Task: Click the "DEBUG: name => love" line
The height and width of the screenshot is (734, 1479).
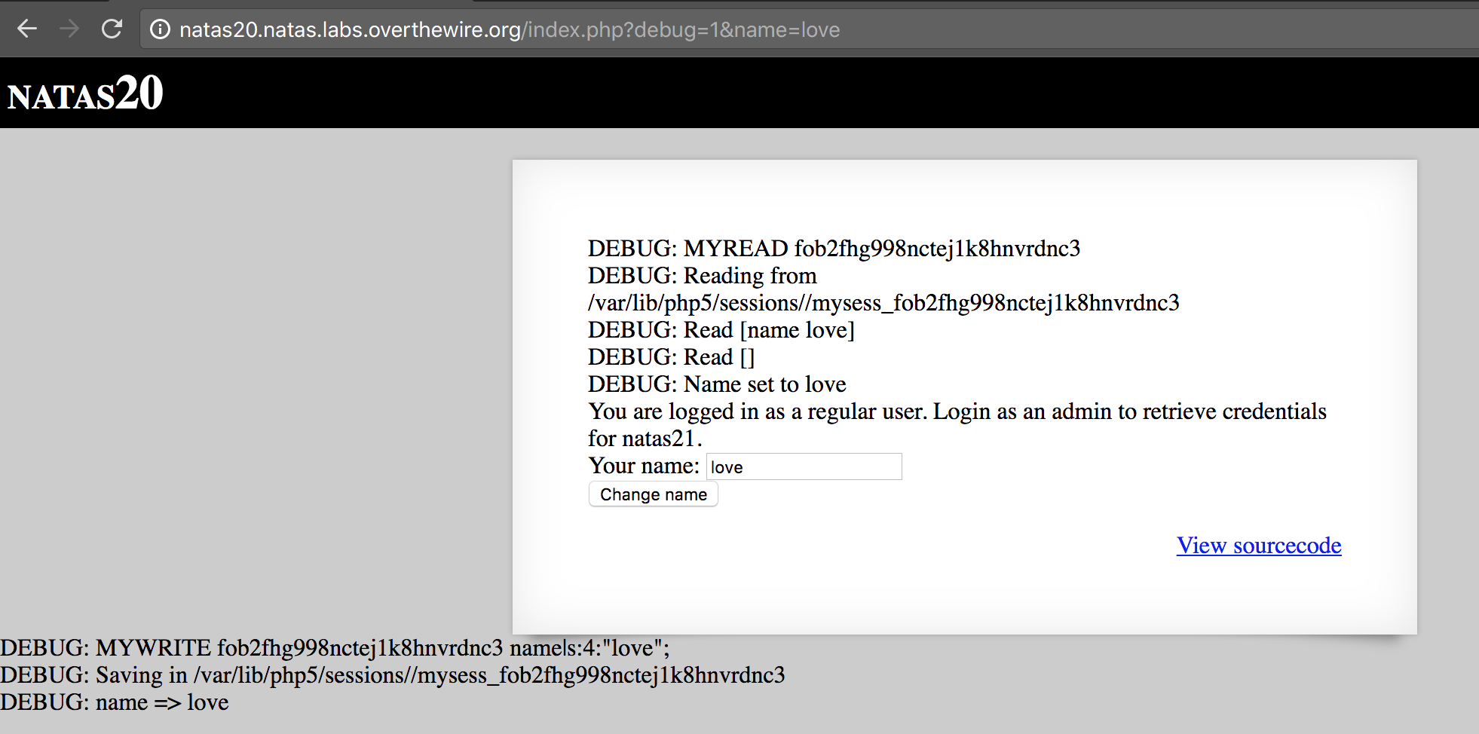Action: click(114, 702)
